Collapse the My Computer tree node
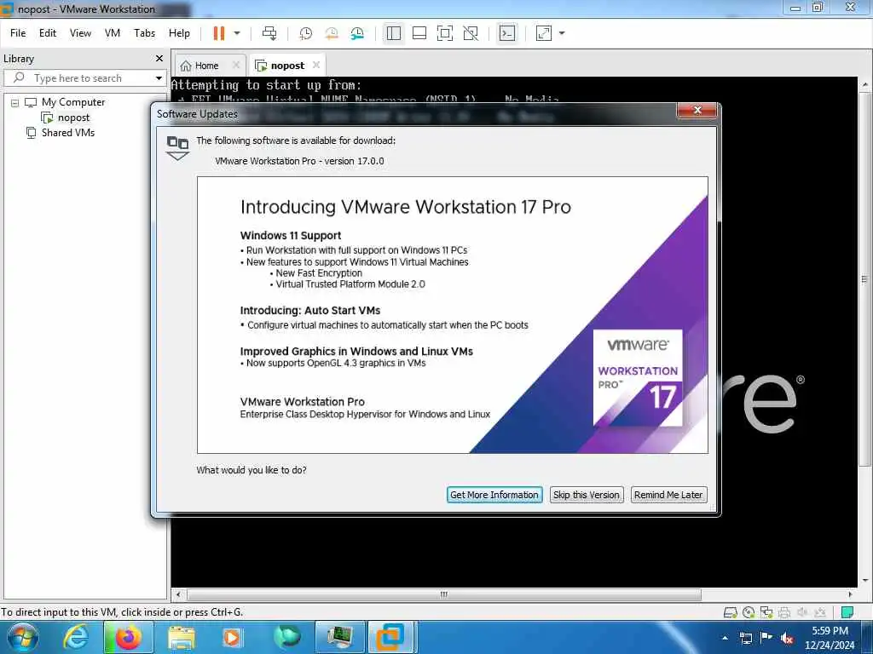This screenshot has width=873, height=654. 15,103
